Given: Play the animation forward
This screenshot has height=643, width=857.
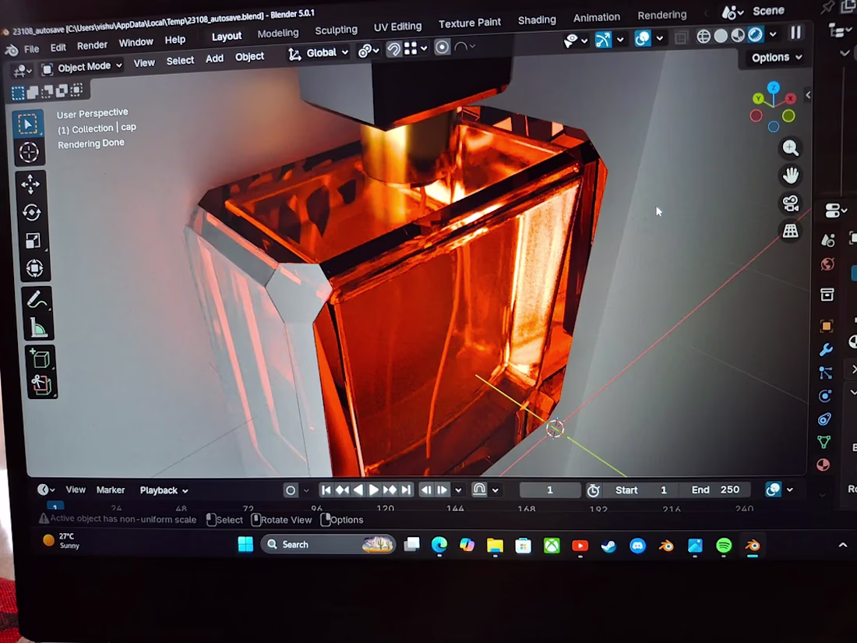Looking at the screenshot, I should tap(374, 490).
